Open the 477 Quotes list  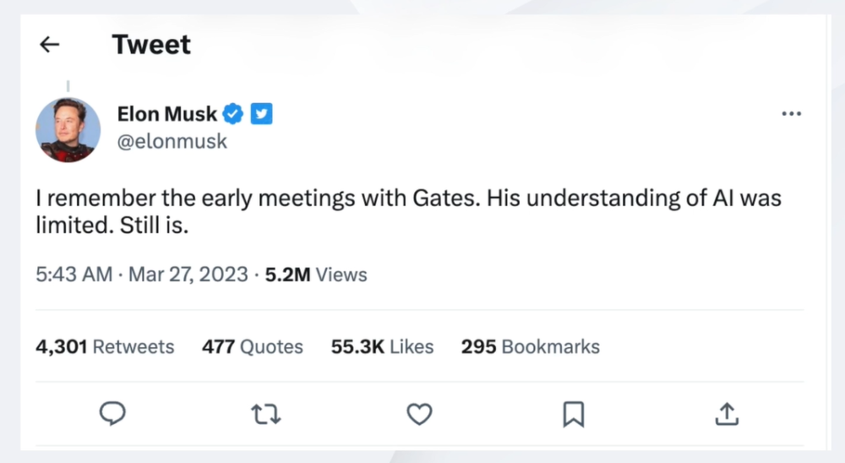pyautogui.click(x=252, y=346)
